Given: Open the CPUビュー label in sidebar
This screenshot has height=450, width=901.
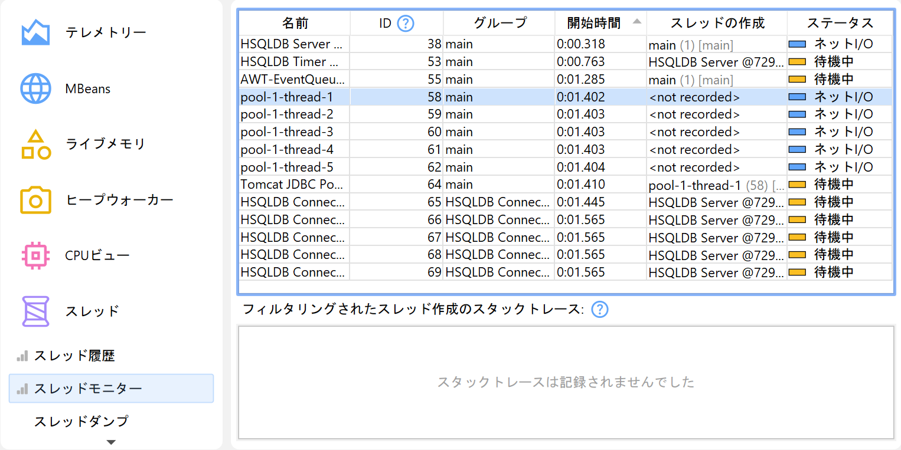Looking at the screenshot, I should coord(97,255).
